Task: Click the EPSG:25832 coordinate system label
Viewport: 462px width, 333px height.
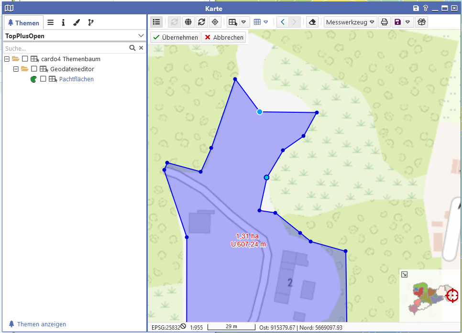Action: pos(166,327)
